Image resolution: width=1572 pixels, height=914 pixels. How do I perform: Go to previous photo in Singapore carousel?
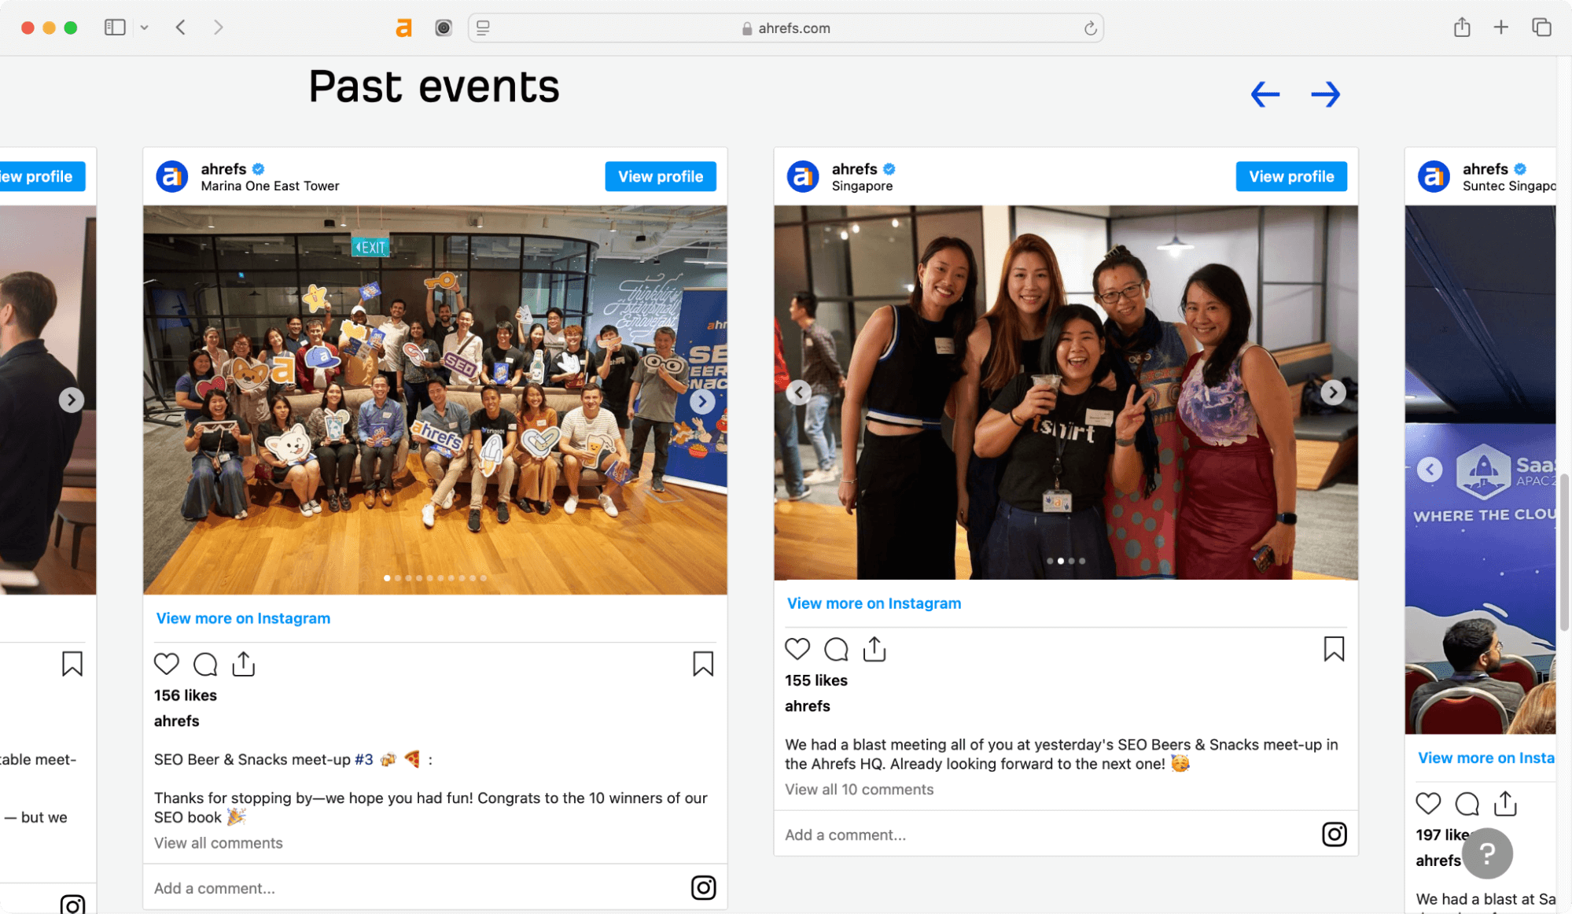(x=798, y=392)
